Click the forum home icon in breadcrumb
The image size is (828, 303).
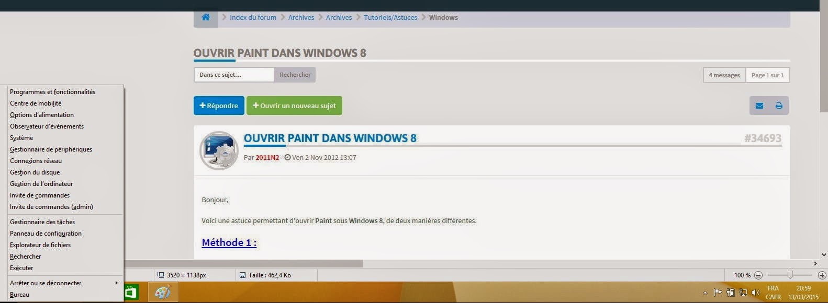[x=206, y=17]
